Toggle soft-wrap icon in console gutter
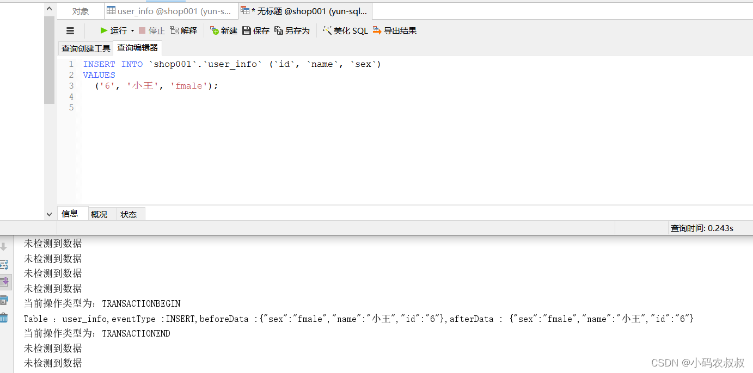Screen dimensions: 753x373 click(x=4, y=265)
